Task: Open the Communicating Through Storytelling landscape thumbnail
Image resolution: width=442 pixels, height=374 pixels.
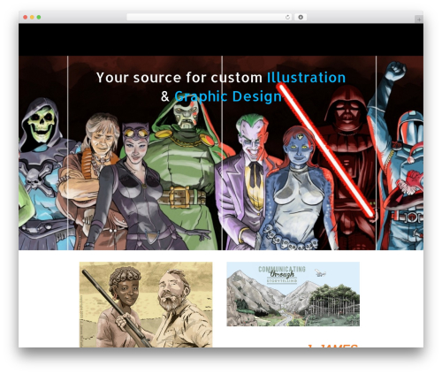Action: click(293, 294)
